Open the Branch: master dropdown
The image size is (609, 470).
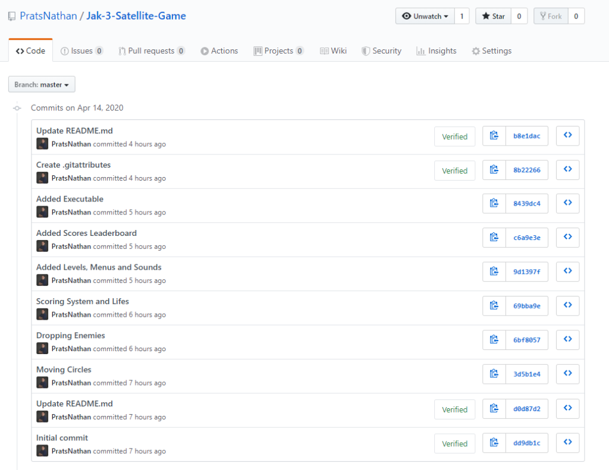point(42,85)
